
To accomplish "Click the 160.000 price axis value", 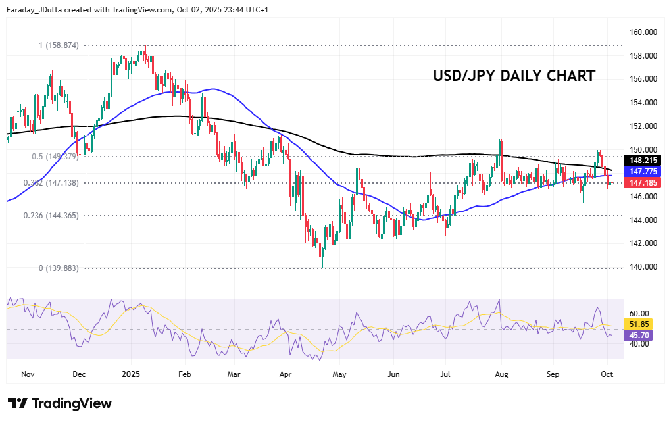I will tap(643, 32).
